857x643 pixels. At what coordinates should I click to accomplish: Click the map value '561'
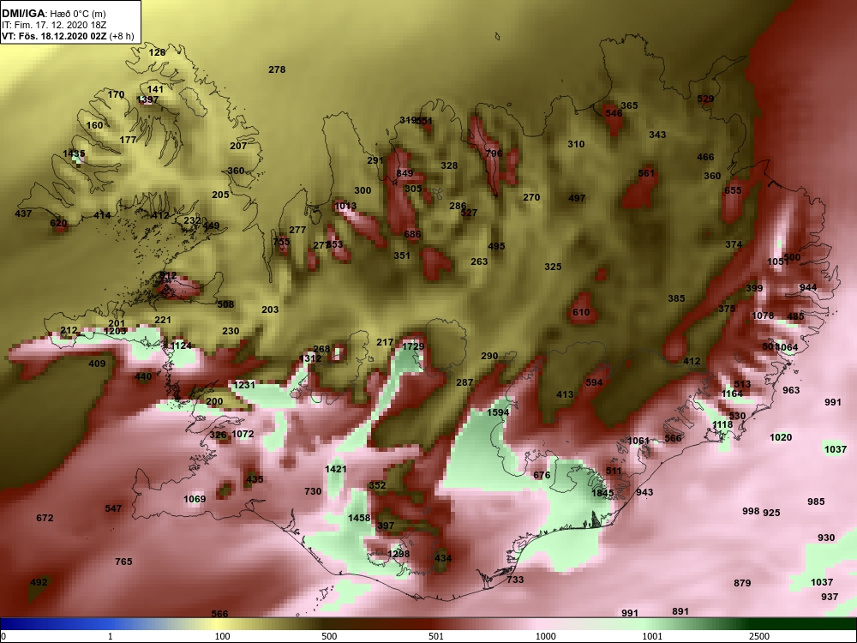tap(646, 173)
